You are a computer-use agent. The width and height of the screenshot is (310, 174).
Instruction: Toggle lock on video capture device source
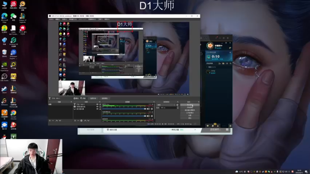[x=100, y=107]
